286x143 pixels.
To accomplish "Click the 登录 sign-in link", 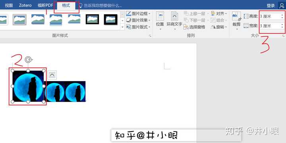I will 271,6.
